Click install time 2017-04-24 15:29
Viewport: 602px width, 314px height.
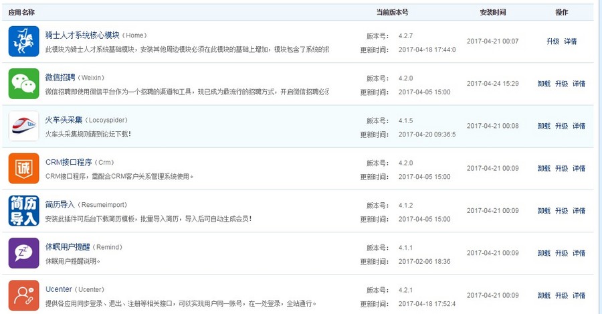tap(492, 84)
